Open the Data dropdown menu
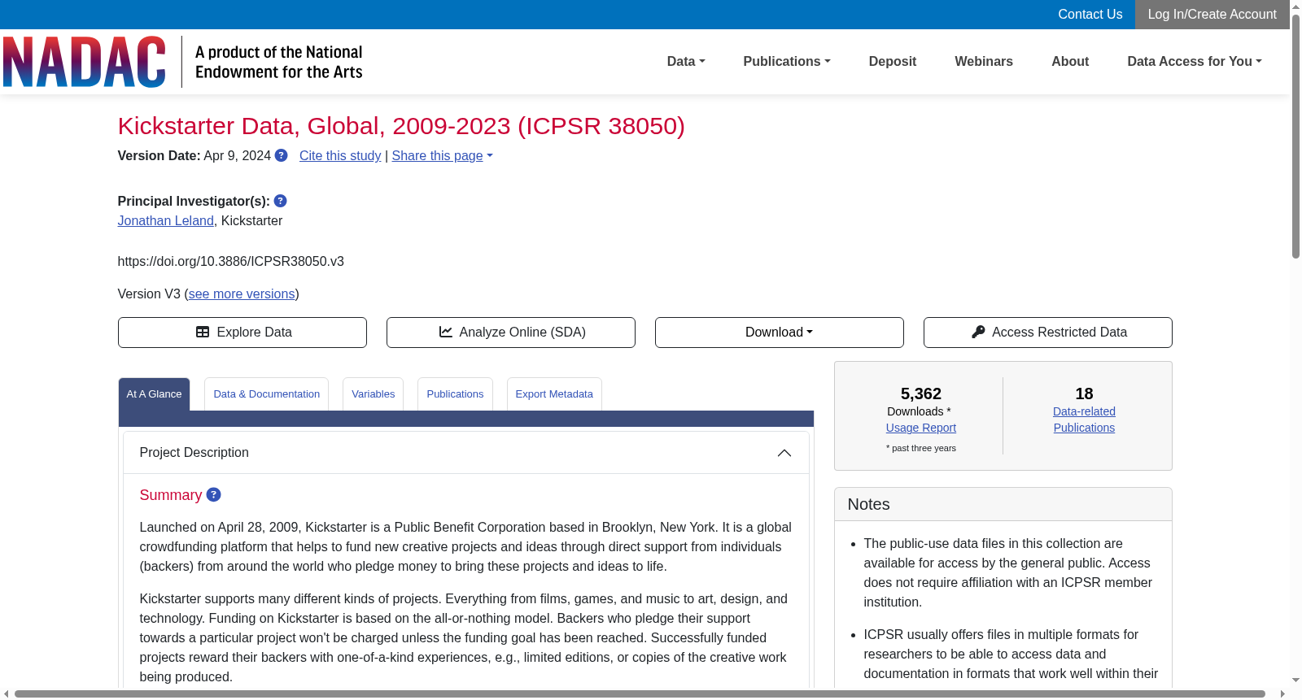 [686, 62]
